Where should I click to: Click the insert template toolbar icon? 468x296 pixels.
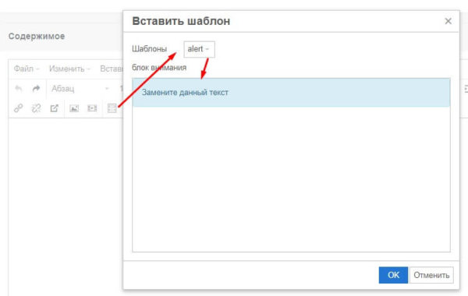pyautogui.click(x=112, y=108)
